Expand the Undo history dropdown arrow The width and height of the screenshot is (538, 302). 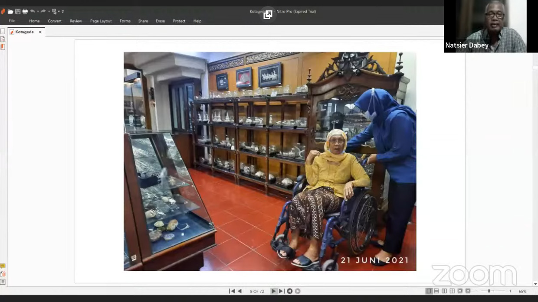pyautogui.click(x=38, y=12)
